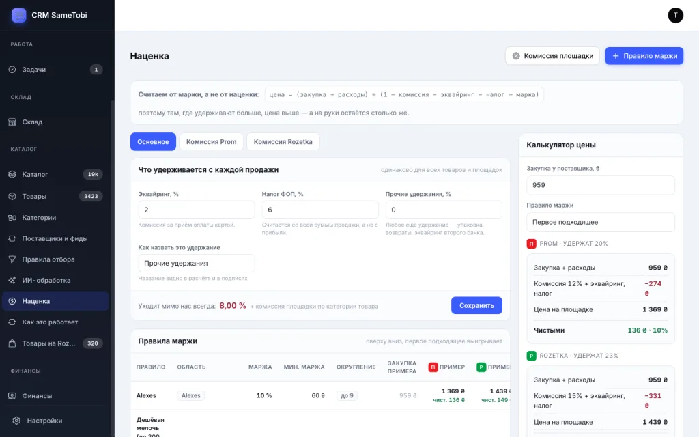Go to Категории in sidebar
The image size is (699, 437).
tap(56, 218)
